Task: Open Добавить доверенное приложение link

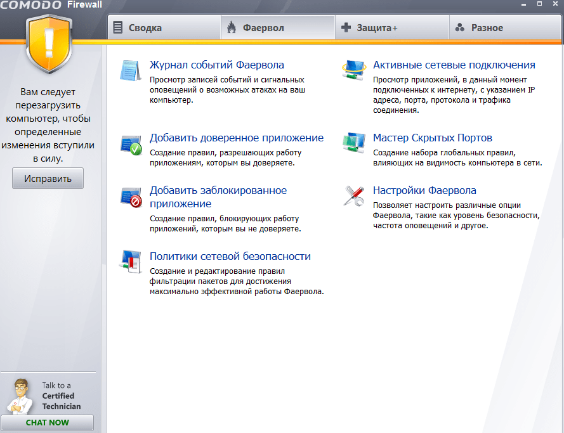Action: (x=237, y=138)
